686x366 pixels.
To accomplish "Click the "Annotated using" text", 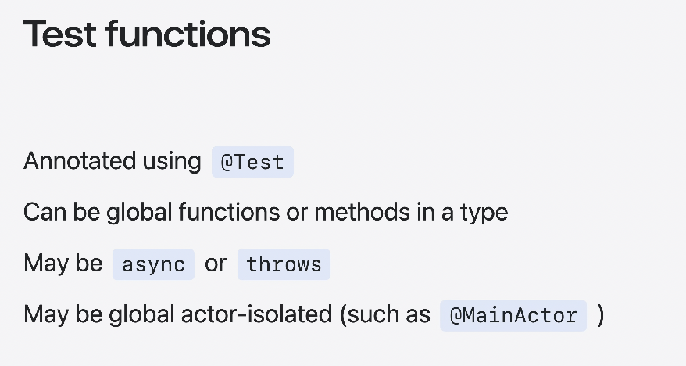I will click(x=112, y=161).
